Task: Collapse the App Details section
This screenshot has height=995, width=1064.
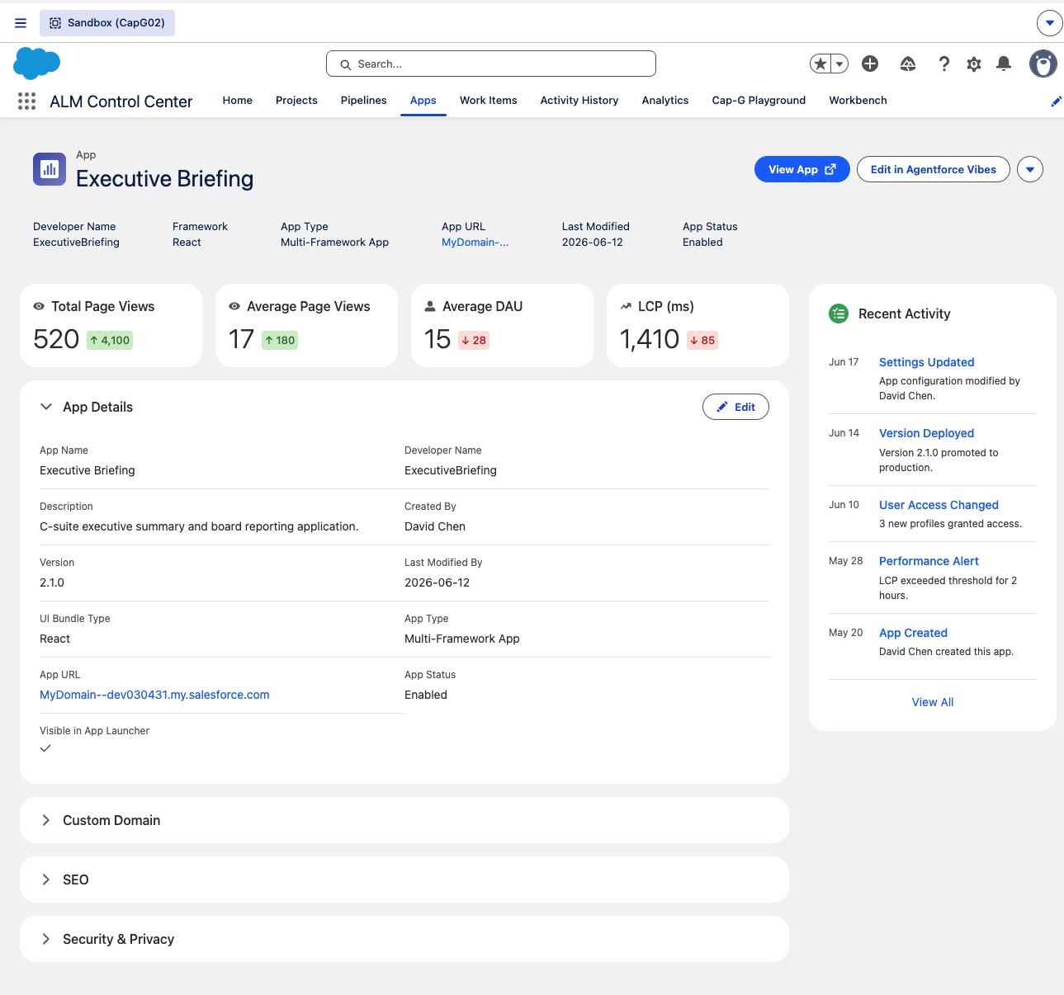Action: coord(46,407)
